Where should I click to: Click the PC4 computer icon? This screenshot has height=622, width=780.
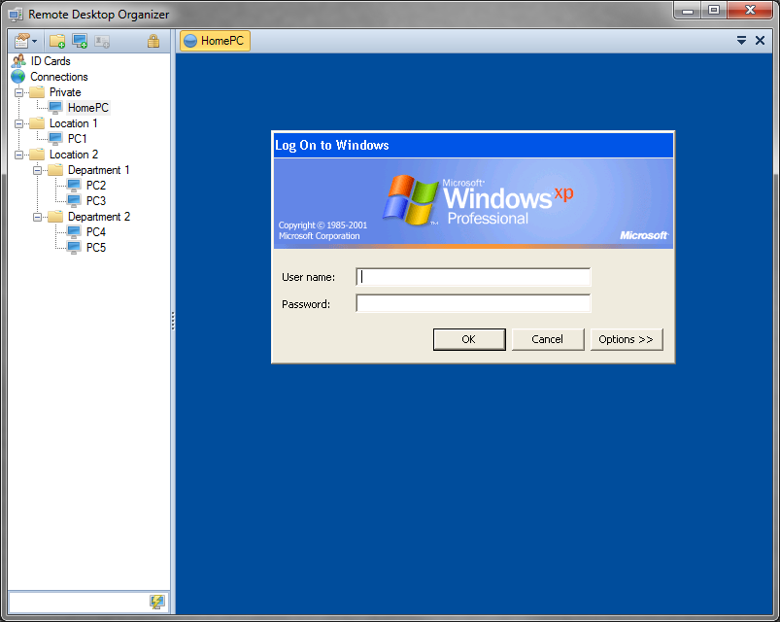pos(74,232)
